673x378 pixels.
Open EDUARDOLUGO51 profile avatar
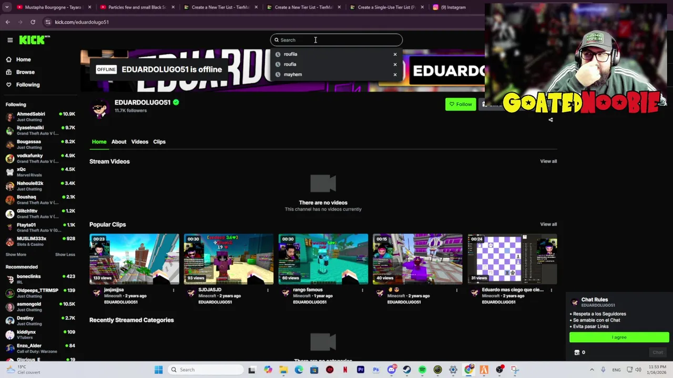click(99, 108)
